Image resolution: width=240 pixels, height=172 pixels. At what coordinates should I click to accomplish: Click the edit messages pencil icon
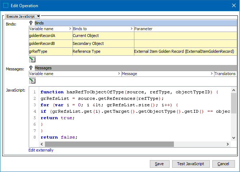click(32, 80)
